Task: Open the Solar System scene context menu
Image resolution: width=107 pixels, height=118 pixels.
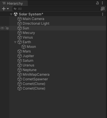Action: 103,14
